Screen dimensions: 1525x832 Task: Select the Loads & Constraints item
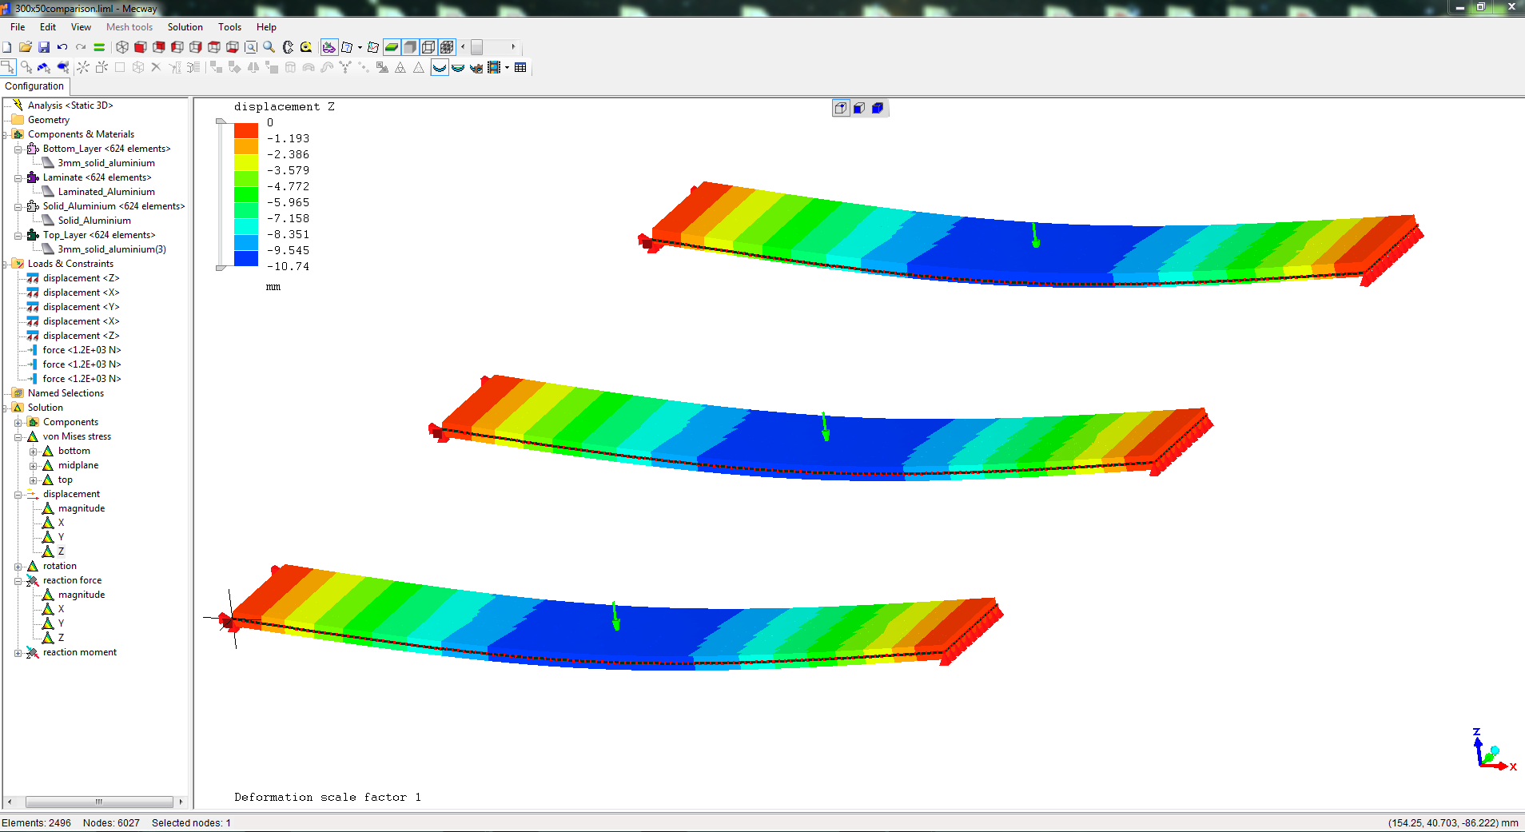click(70, 264)
